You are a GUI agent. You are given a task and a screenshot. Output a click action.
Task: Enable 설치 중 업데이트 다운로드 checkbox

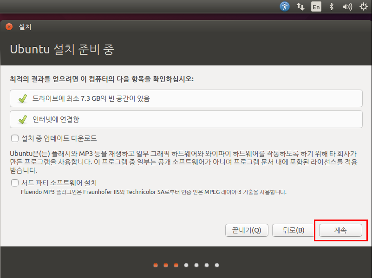tap(15, 138)
